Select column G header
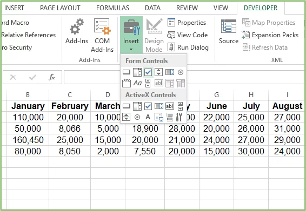Viewport: 306px width, 211px height. [216, 95]
